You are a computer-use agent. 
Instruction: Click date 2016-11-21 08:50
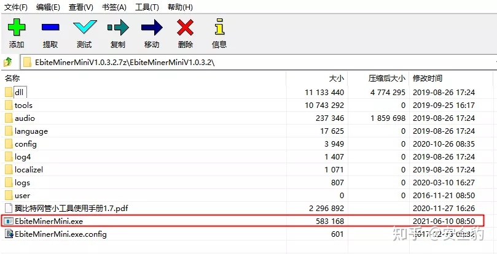[x=444, y=196]
